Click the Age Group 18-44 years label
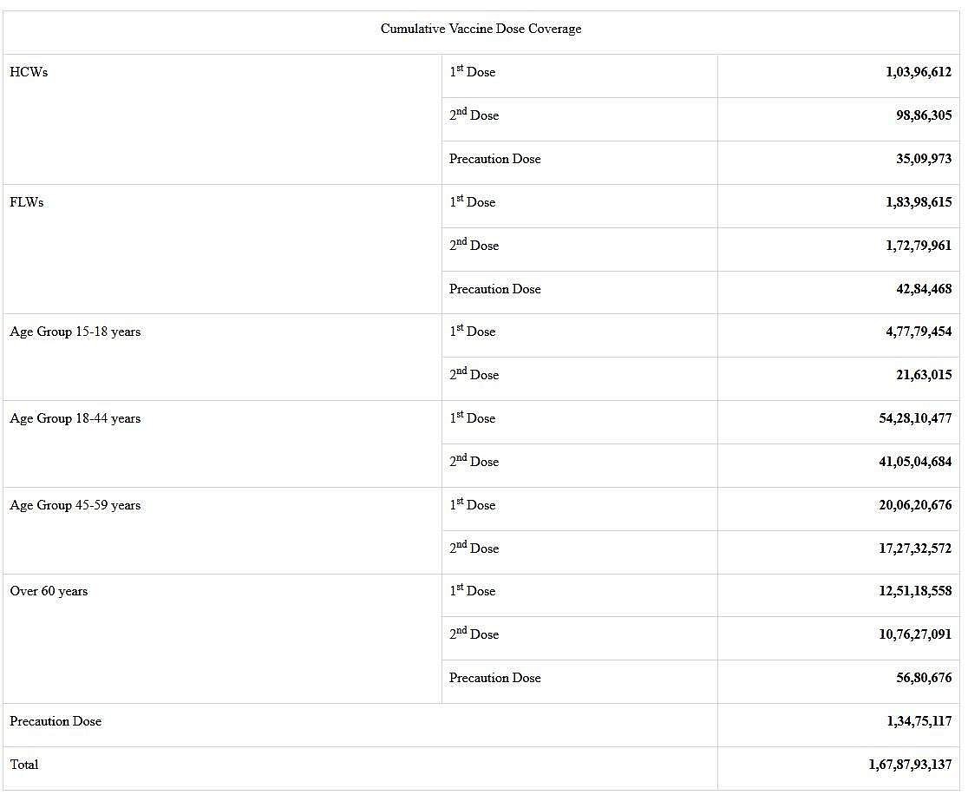The width and height of the screenshot is (968, 808). click(75, 418)
